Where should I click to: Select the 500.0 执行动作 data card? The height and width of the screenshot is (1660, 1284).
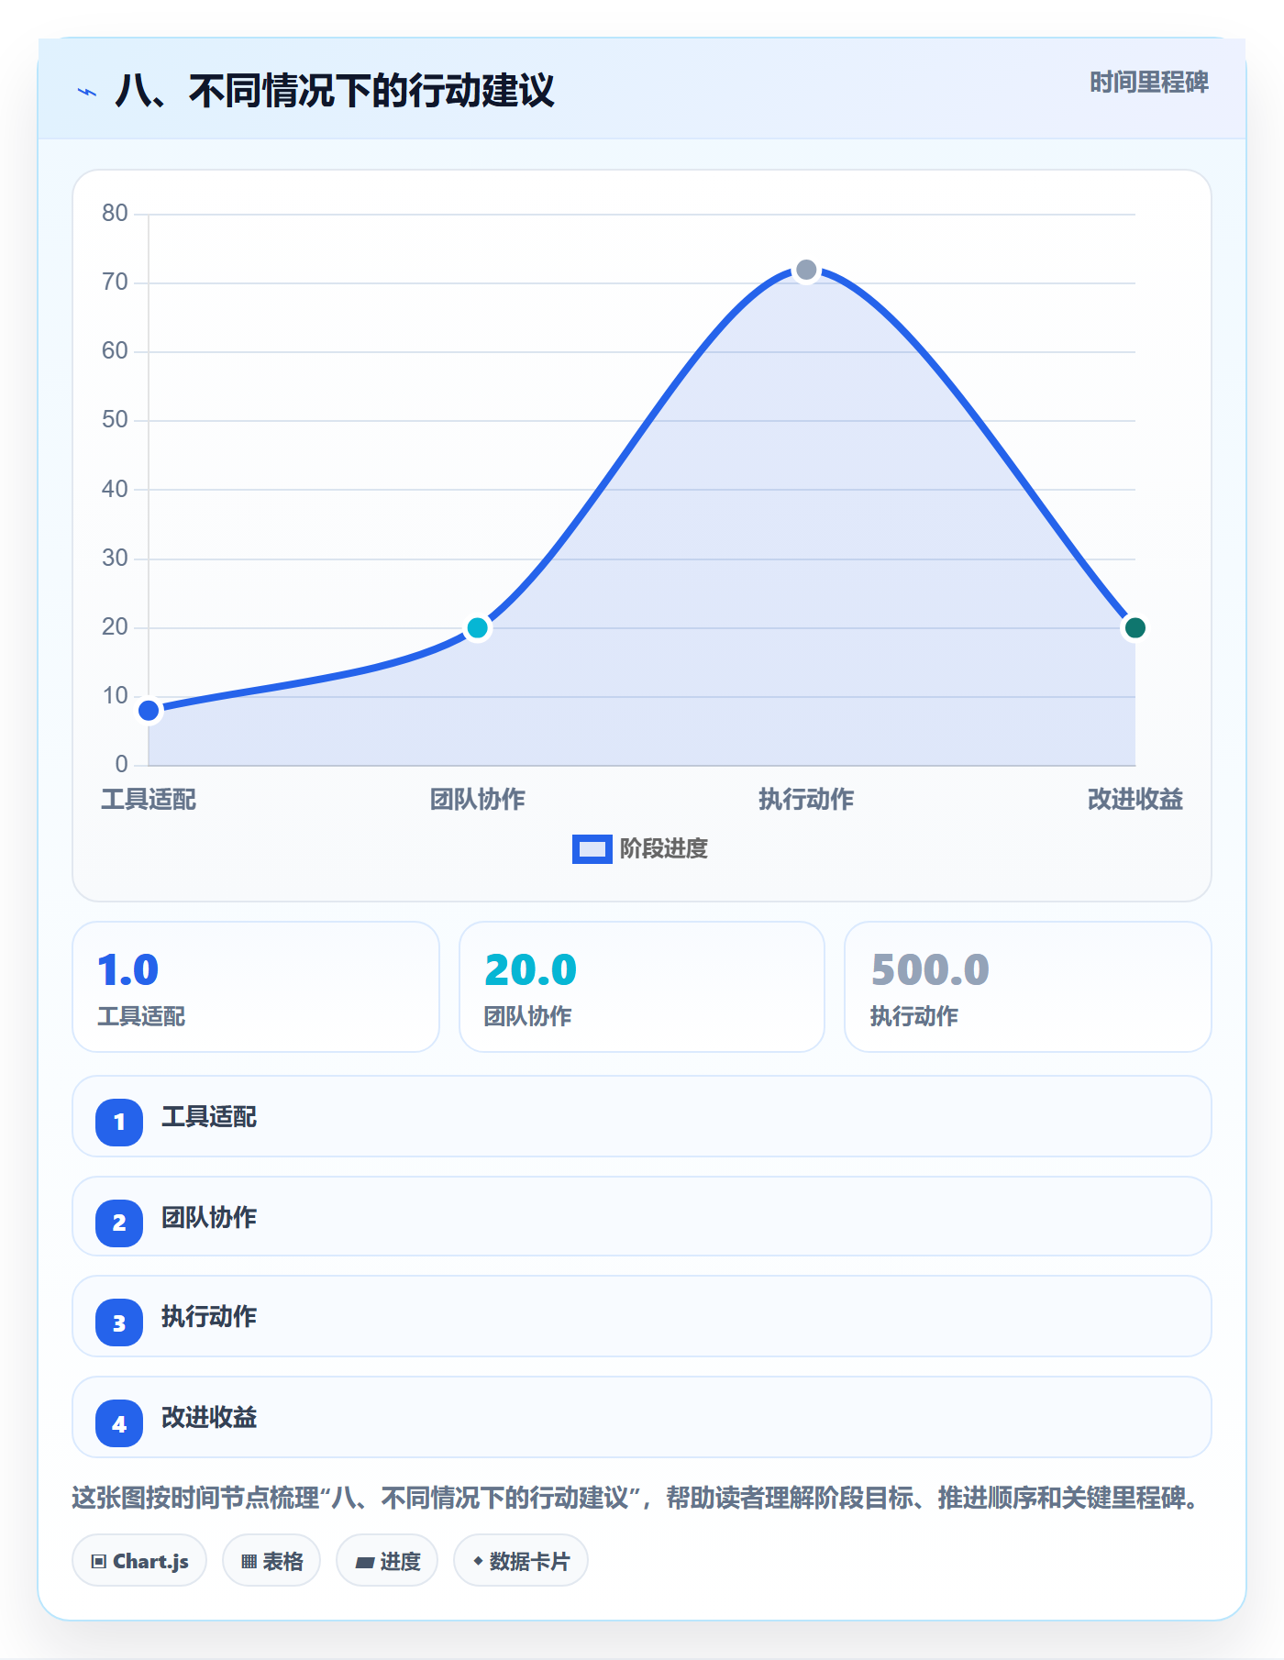[x=1028, y=987]
